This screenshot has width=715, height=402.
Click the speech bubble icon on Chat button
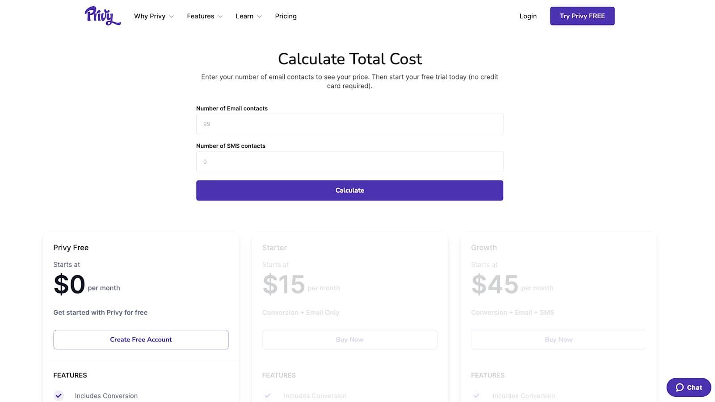pyautogui.click(x=679, y=387)
